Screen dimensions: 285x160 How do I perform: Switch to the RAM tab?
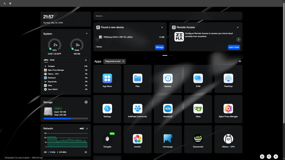point(52,60)
